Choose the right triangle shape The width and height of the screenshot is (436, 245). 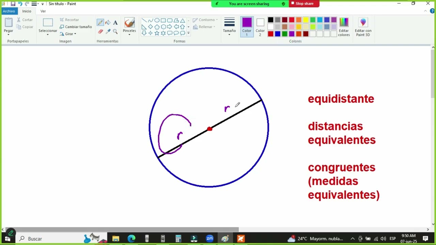tap(144, 27)
